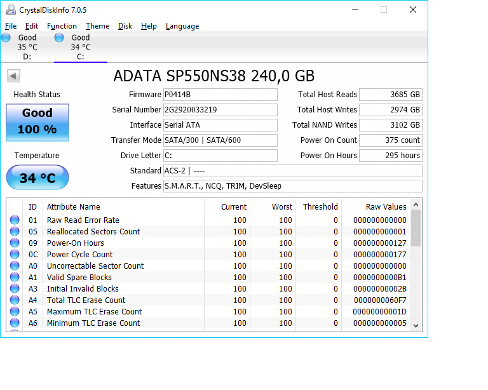Click the Current column header
This screenshot has height=390, width=488.
click(x=227, y=207)
